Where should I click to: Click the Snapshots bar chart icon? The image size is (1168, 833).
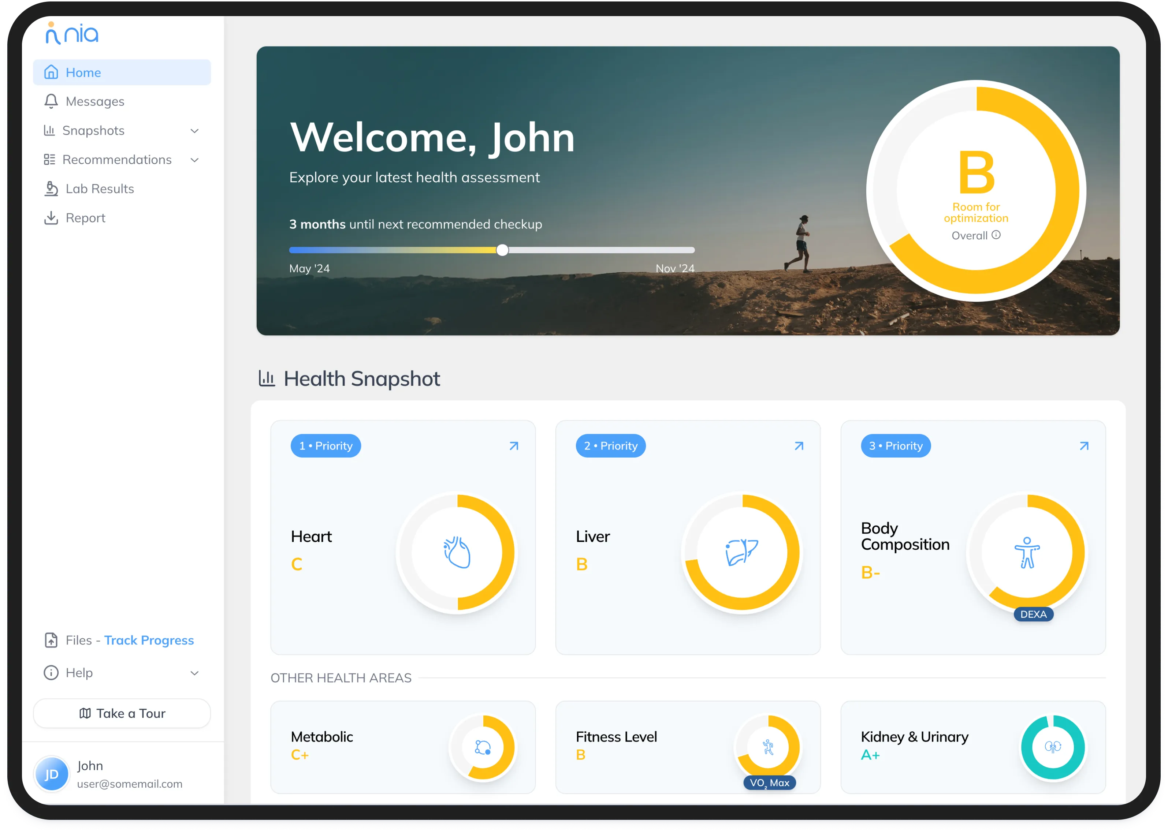point(49,130)
